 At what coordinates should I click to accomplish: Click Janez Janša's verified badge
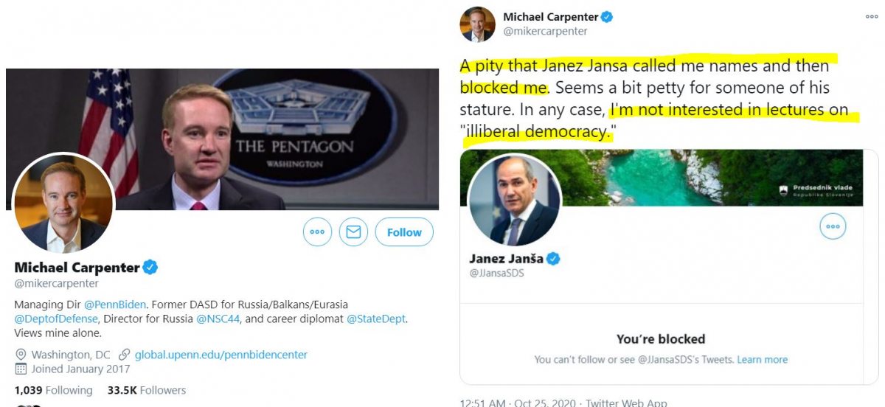click(553, 259)
